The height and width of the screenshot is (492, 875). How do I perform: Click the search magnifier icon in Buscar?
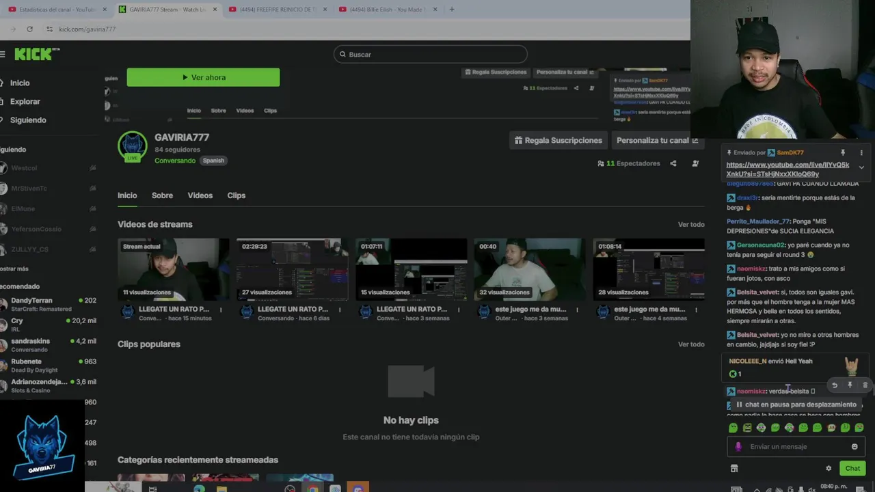pos(342,55)
